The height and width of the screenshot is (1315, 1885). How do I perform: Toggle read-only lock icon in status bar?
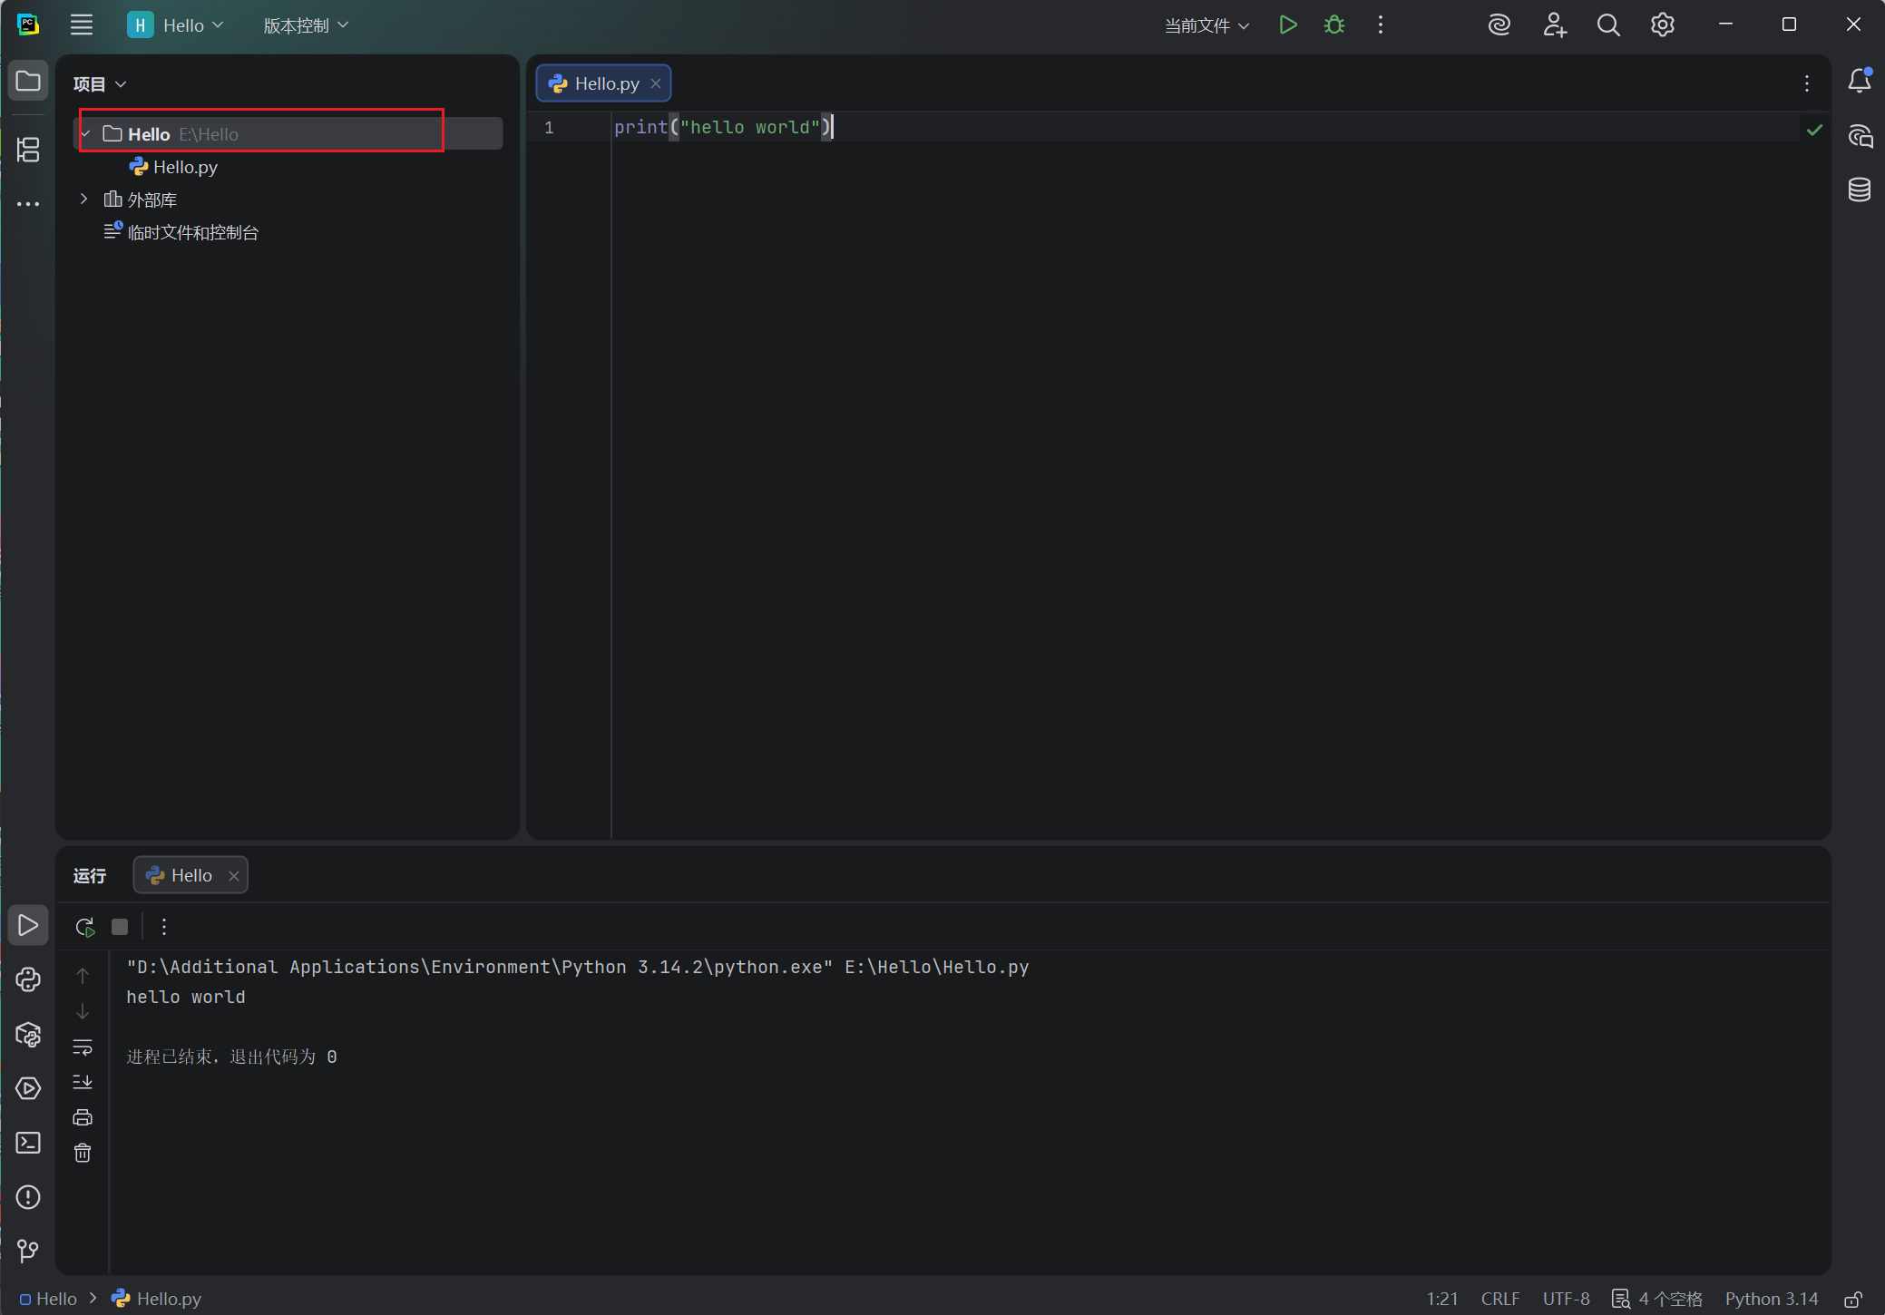pyautogui.click(x=1852, y=1300)
